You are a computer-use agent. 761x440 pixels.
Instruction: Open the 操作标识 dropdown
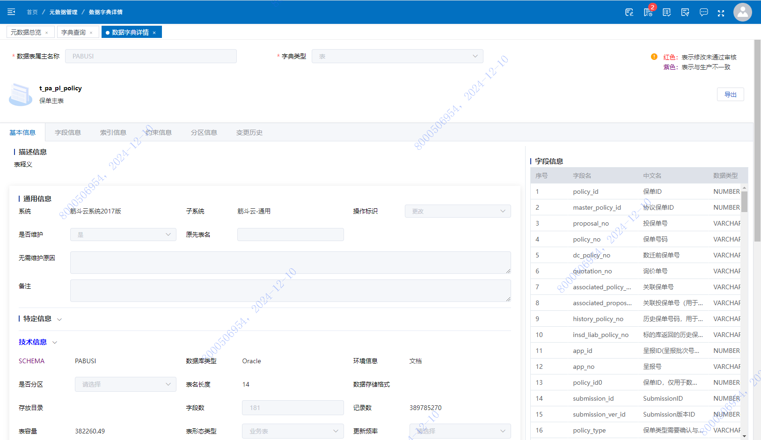[x=458, y=211]
